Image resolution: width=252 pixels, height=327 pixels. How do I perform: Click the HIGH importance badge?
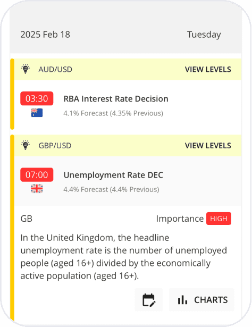pyautogui.click(x=219, y=219)
